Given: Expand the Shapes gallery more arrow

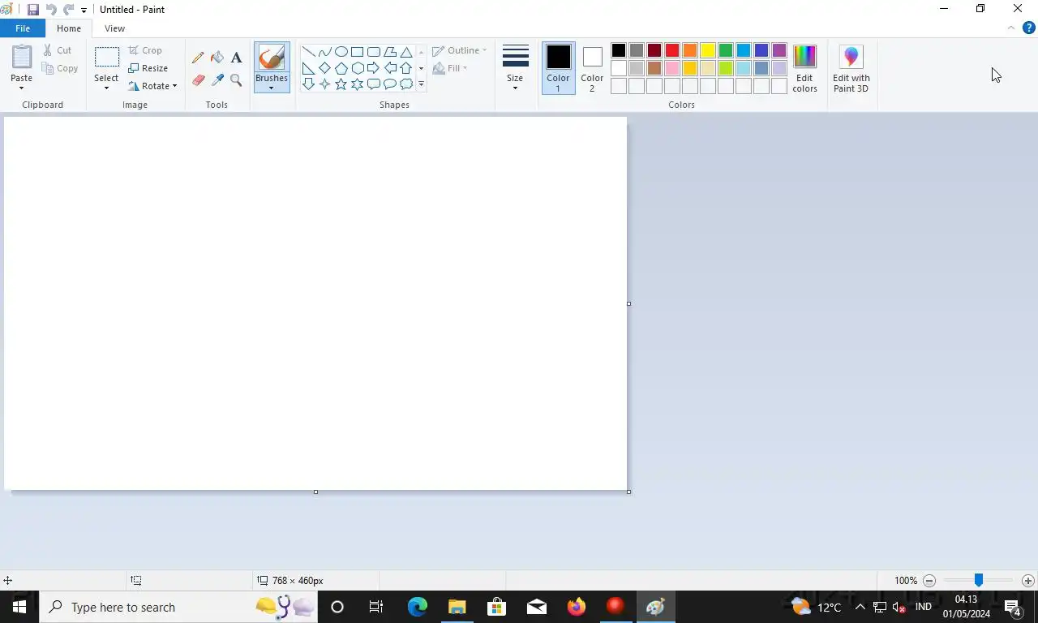Looking at the screenshot, I should 421,84.
